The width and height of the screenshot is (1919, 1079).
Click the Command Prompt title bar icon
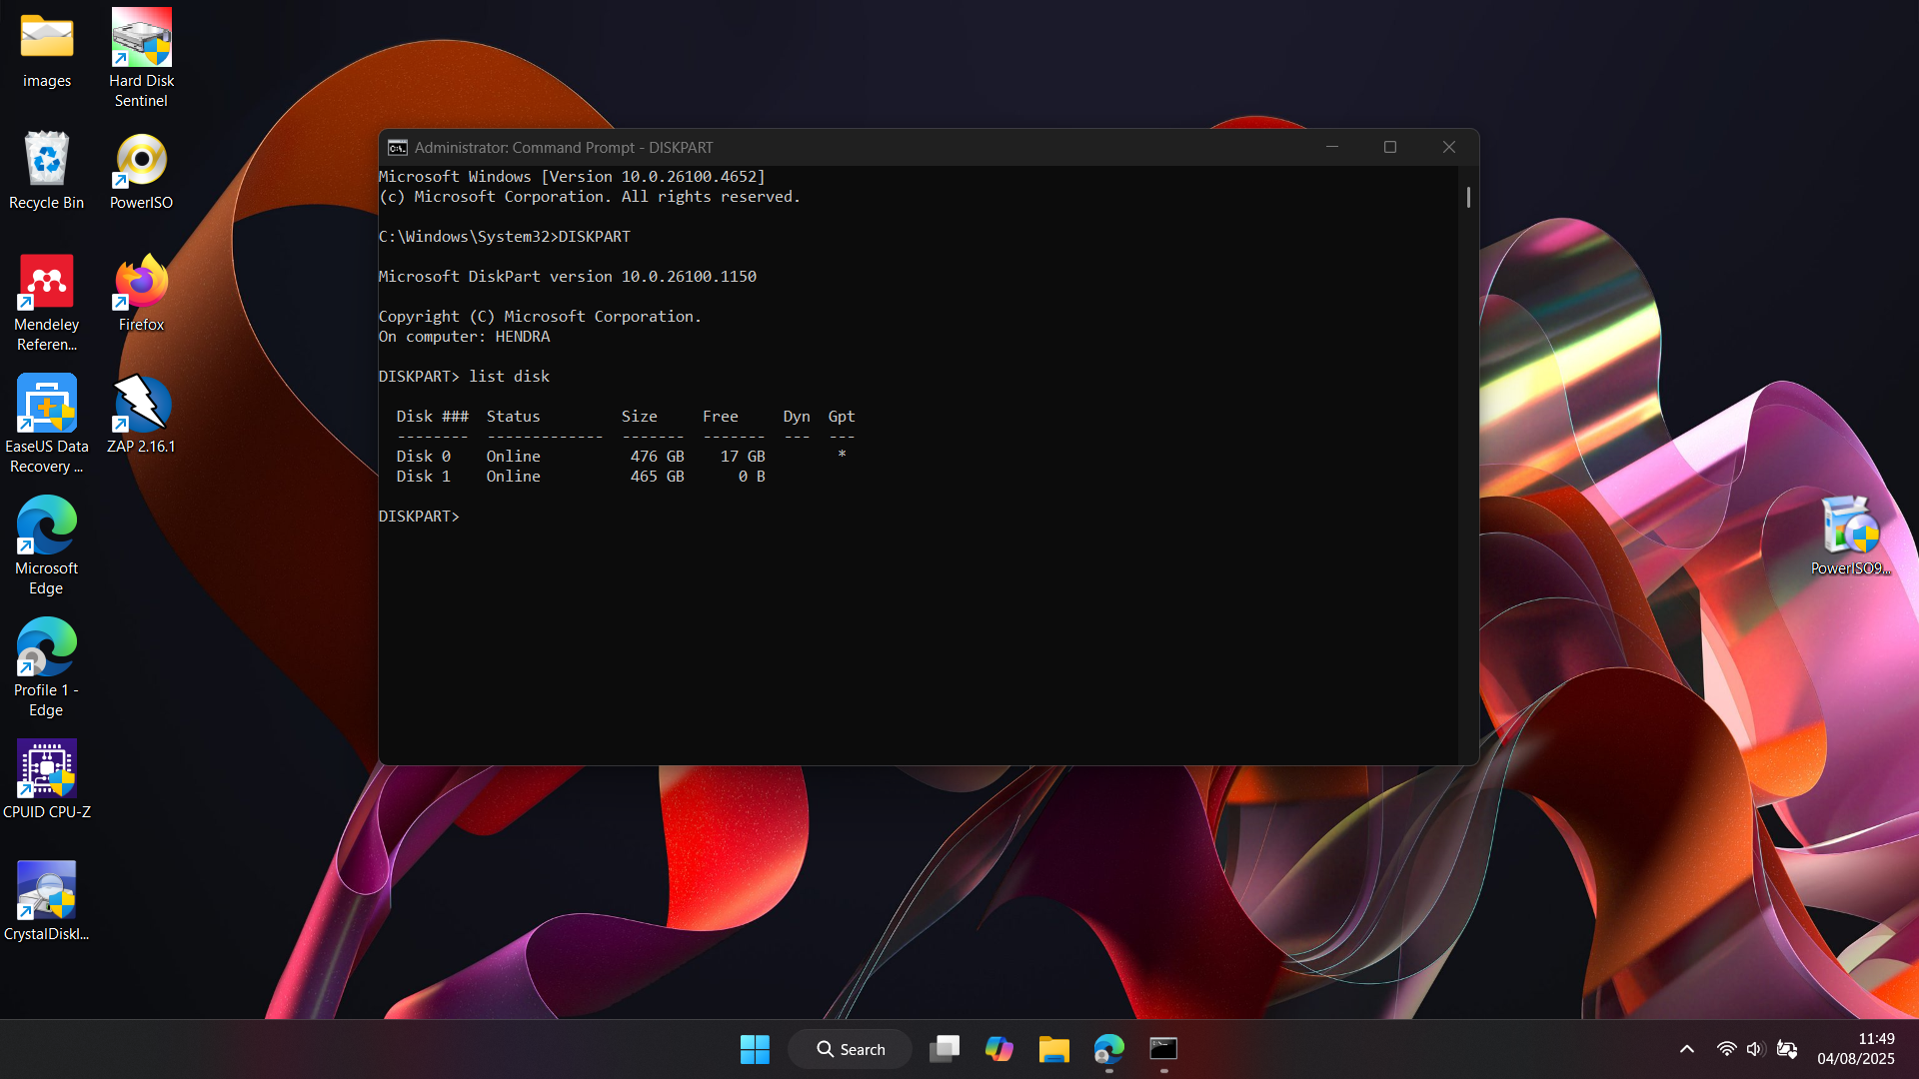click(x=398, y=148)
